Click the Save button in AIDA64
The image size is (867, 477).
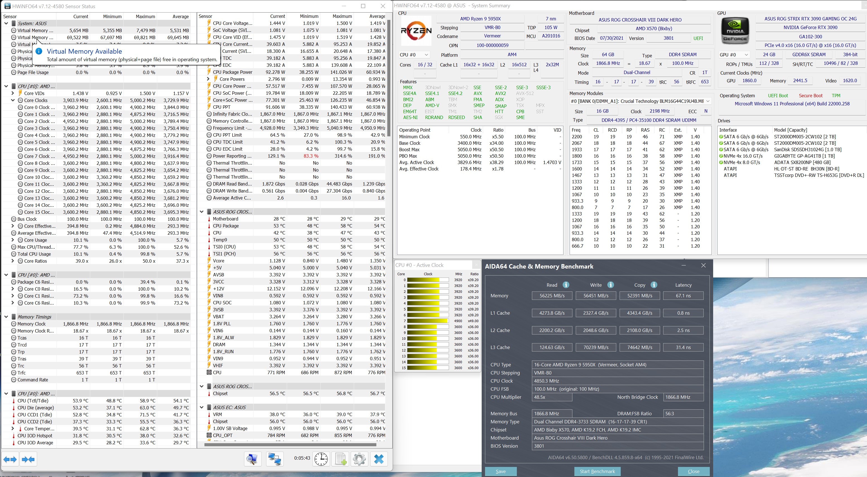pos(500,471)
